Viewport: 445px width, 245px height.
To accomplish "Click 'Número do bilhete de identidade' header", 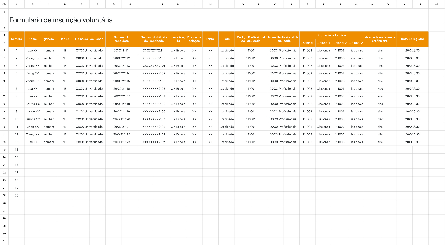I will pos(154,39).
